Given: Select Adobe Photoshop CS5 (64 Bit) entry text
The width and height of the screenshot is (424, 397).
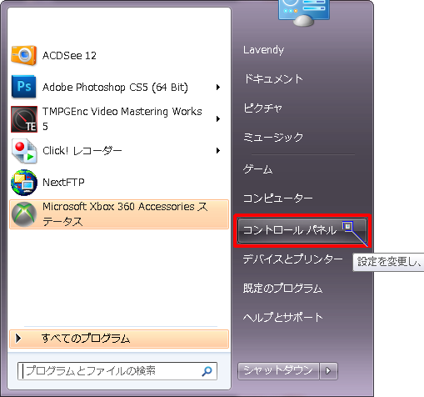Looking at the screenshot, I should (x=115, y=88).
